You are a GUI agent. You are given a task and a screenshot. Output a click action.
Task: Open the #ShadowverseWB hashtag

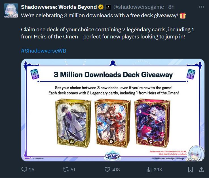pyautogui.click(x=43, y=51)
